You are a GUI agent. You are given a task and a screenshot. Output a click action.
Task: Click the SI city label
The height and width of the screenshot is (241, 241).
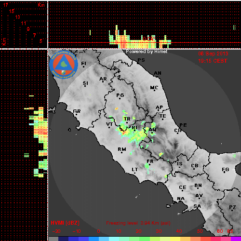85,83
